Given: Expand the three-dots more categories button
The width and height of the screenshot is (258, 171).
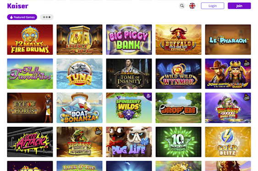Looking at the screenshot, I should (x=47, y=17).
